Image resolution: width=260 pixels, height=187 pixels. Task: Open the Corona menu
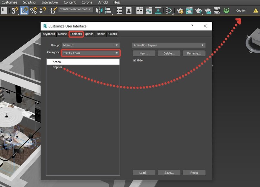87,2
